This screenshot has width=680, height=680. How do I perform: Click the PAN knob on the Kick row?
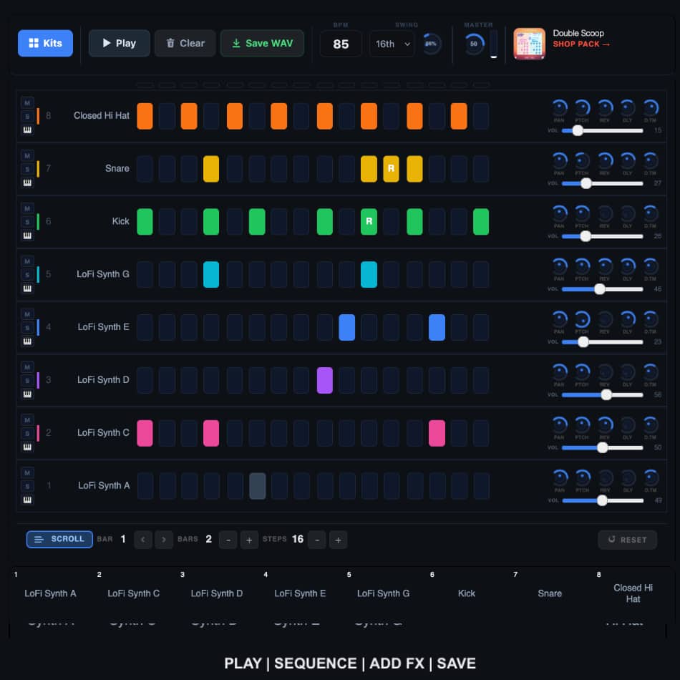(x=560, y=213)
